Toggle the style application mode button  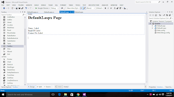(x=82, y=8)
